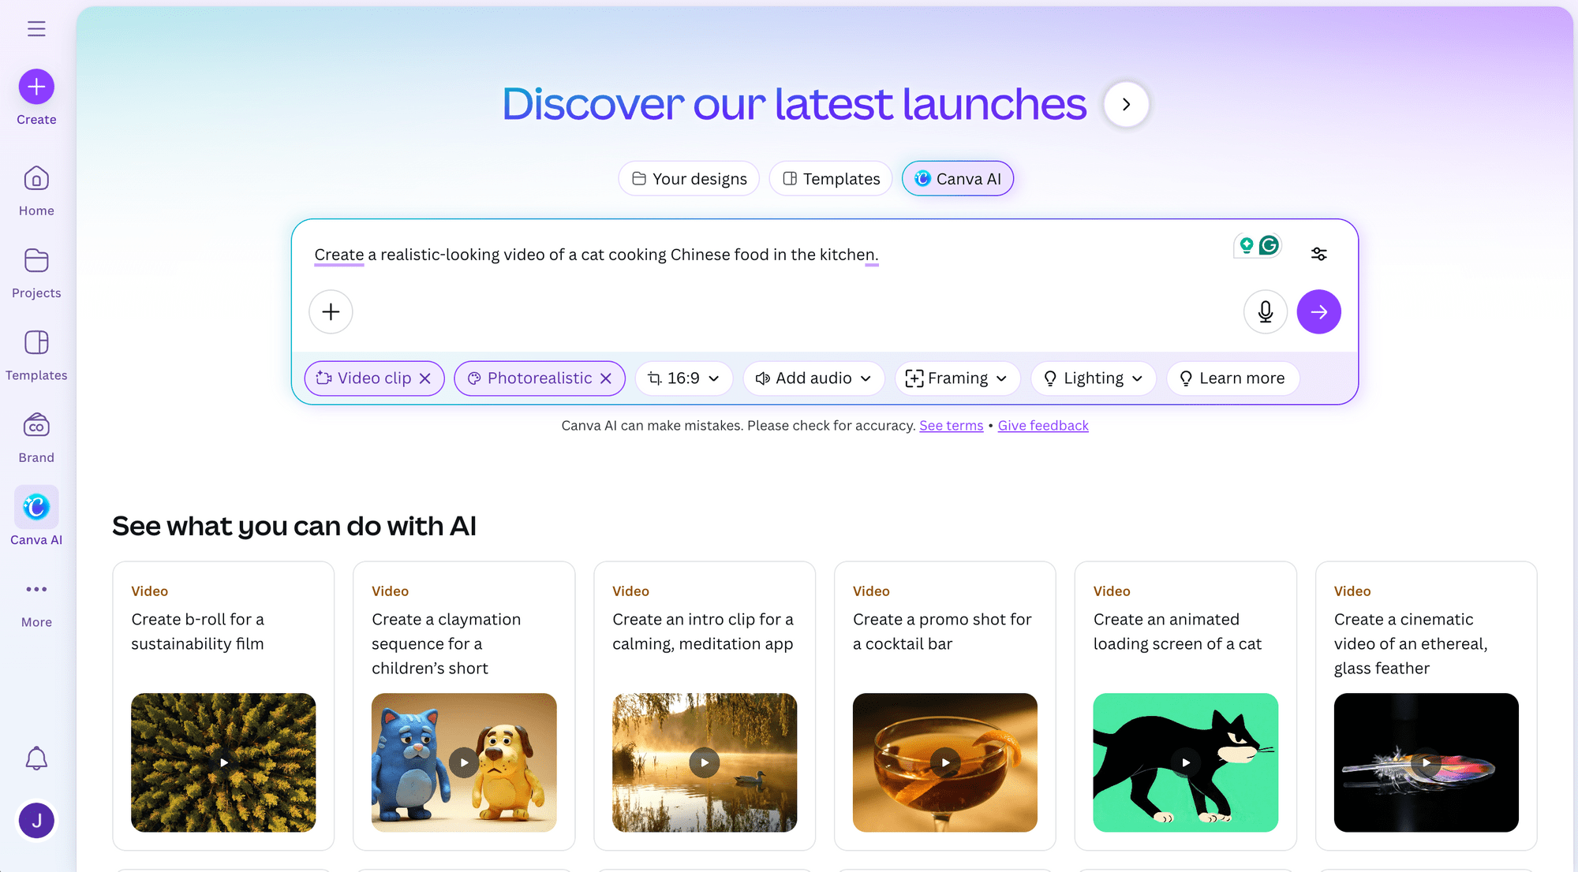
Task: Expand the Add audio options
Action: [x=813, y=378]
